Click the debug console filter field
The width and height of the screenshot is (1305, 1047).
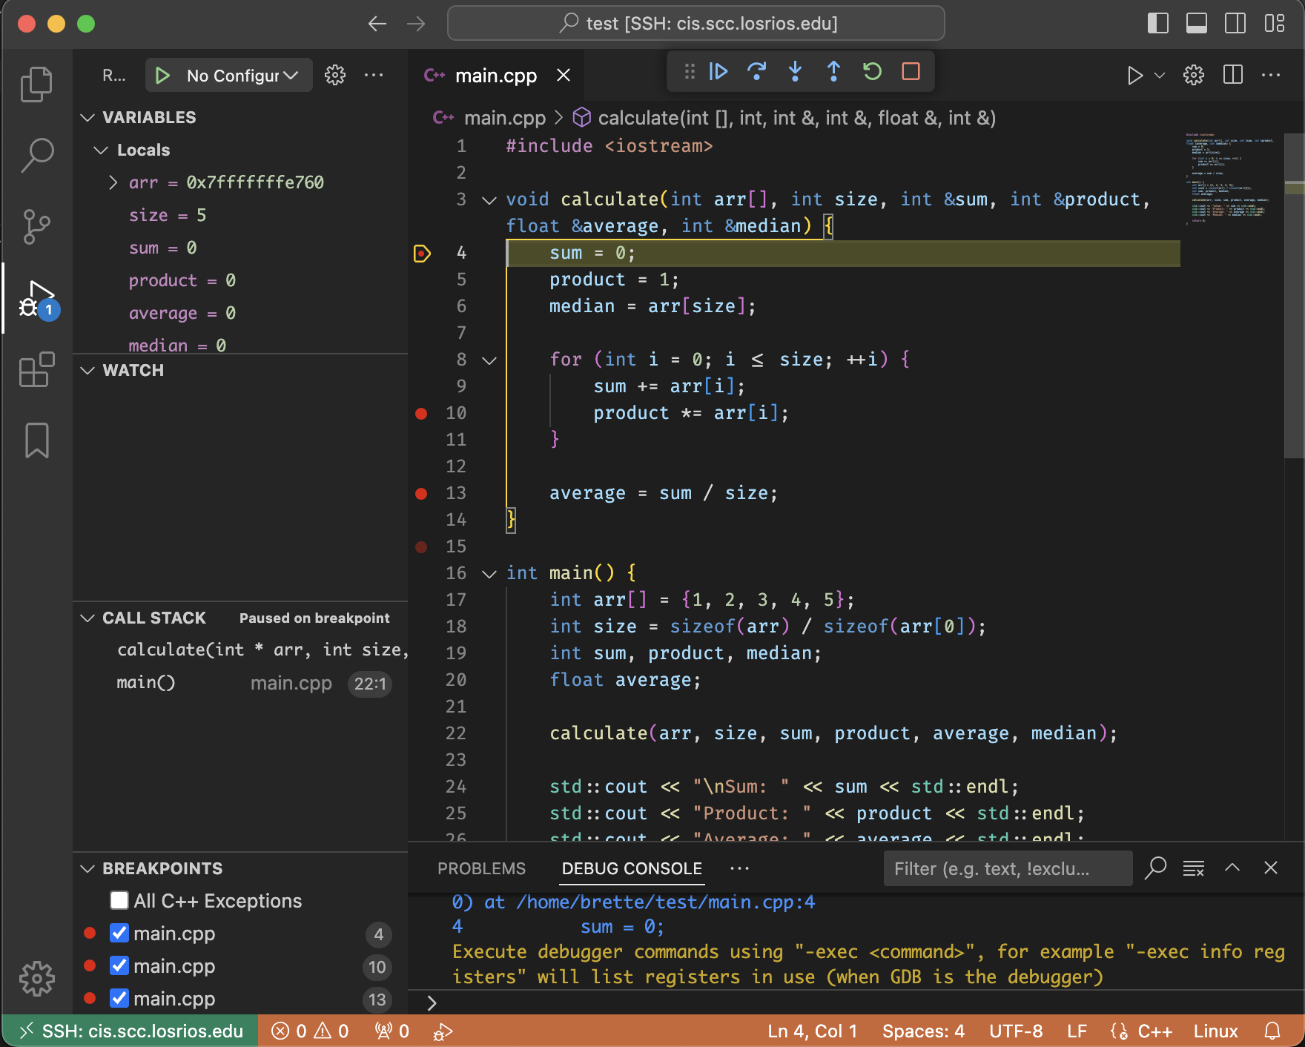click(x=1006, y=868)
